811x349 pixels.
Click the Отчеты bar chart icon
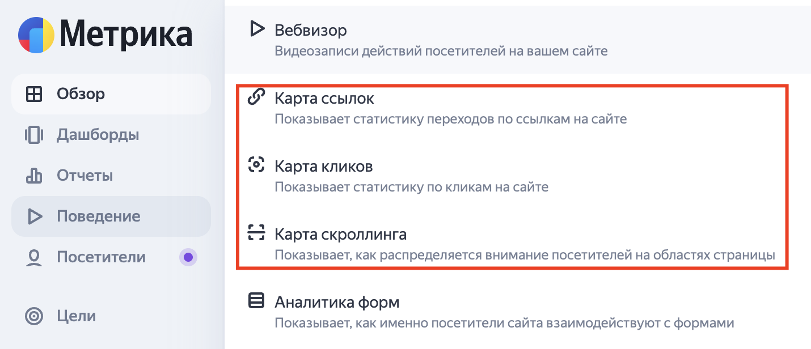click(35, 176)
